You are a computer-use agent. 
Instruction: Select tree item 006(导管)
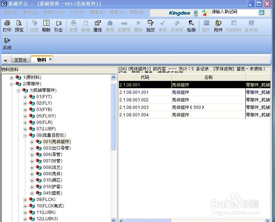click(x=52, y=155)
